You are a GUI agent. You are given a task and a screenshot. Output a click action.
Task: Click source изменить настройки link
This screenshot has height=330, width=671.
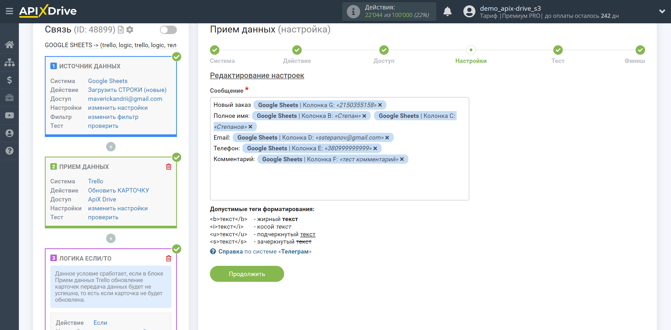tap(118, 108)
